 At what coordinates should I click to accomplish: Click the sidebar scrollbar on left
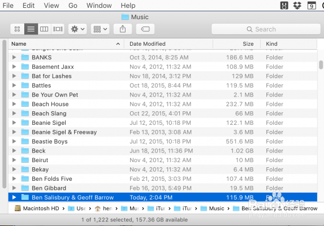[x=4, y=114]
